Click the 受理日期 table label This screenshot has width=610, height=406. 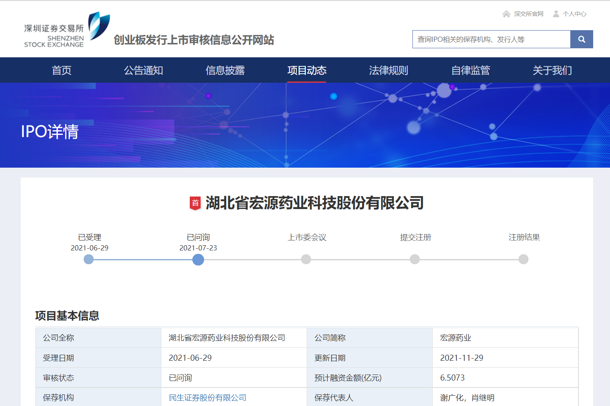pos(59,358)
